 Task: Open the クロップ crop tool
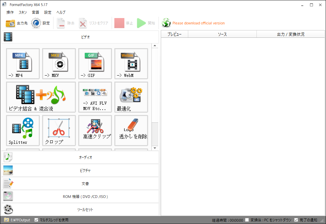(59, 131)
